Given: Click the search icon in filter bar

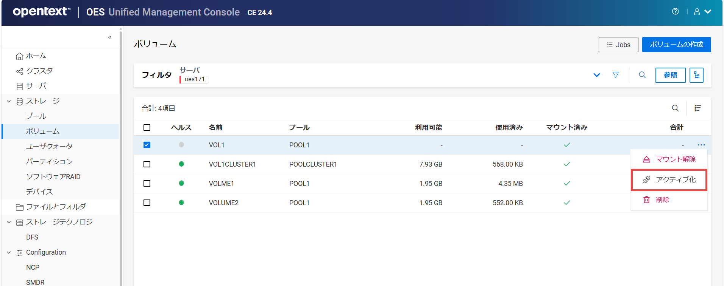Looking at the screenshot, I should 642,75.
